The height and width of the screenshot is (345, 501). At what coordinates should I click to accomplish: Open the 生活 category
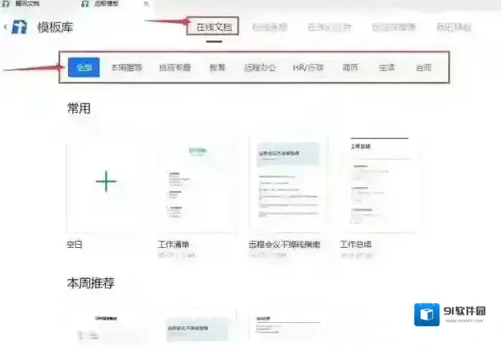386,68
